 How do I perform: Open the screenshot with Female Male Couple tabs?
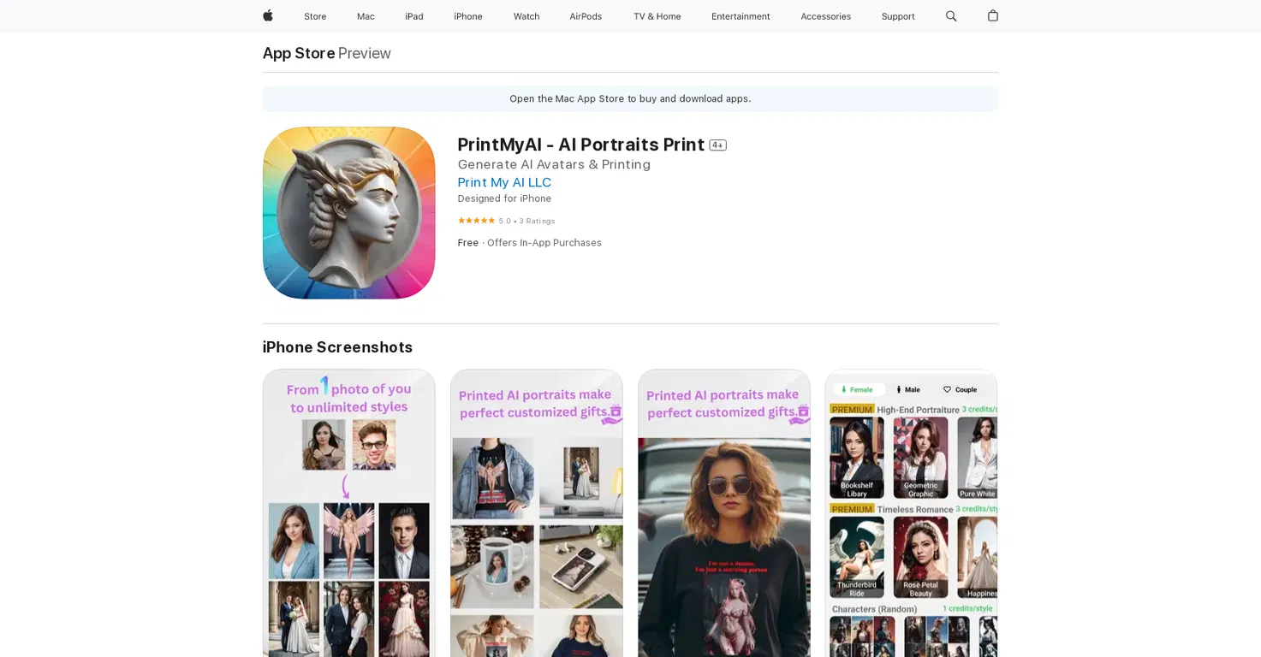click(911, 513)
